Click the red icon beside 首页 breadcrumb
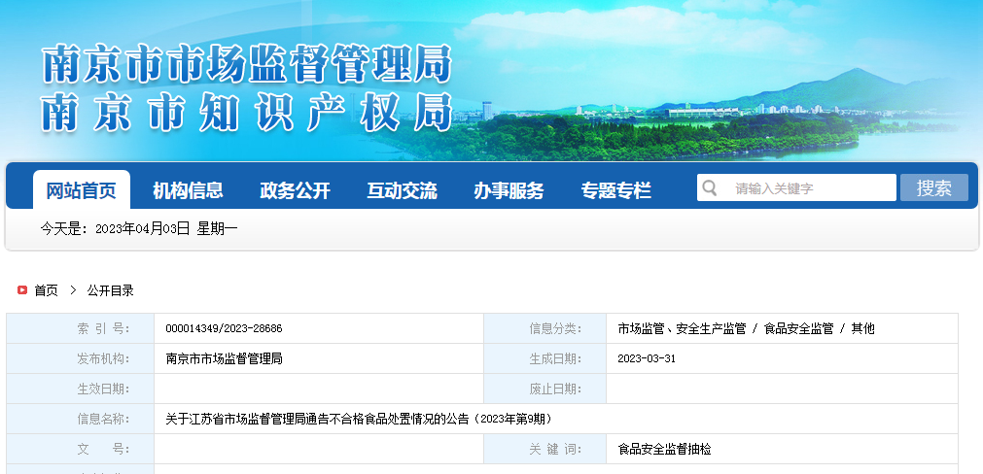The height and width of the screenshot is (474, 983). point(22,289)
